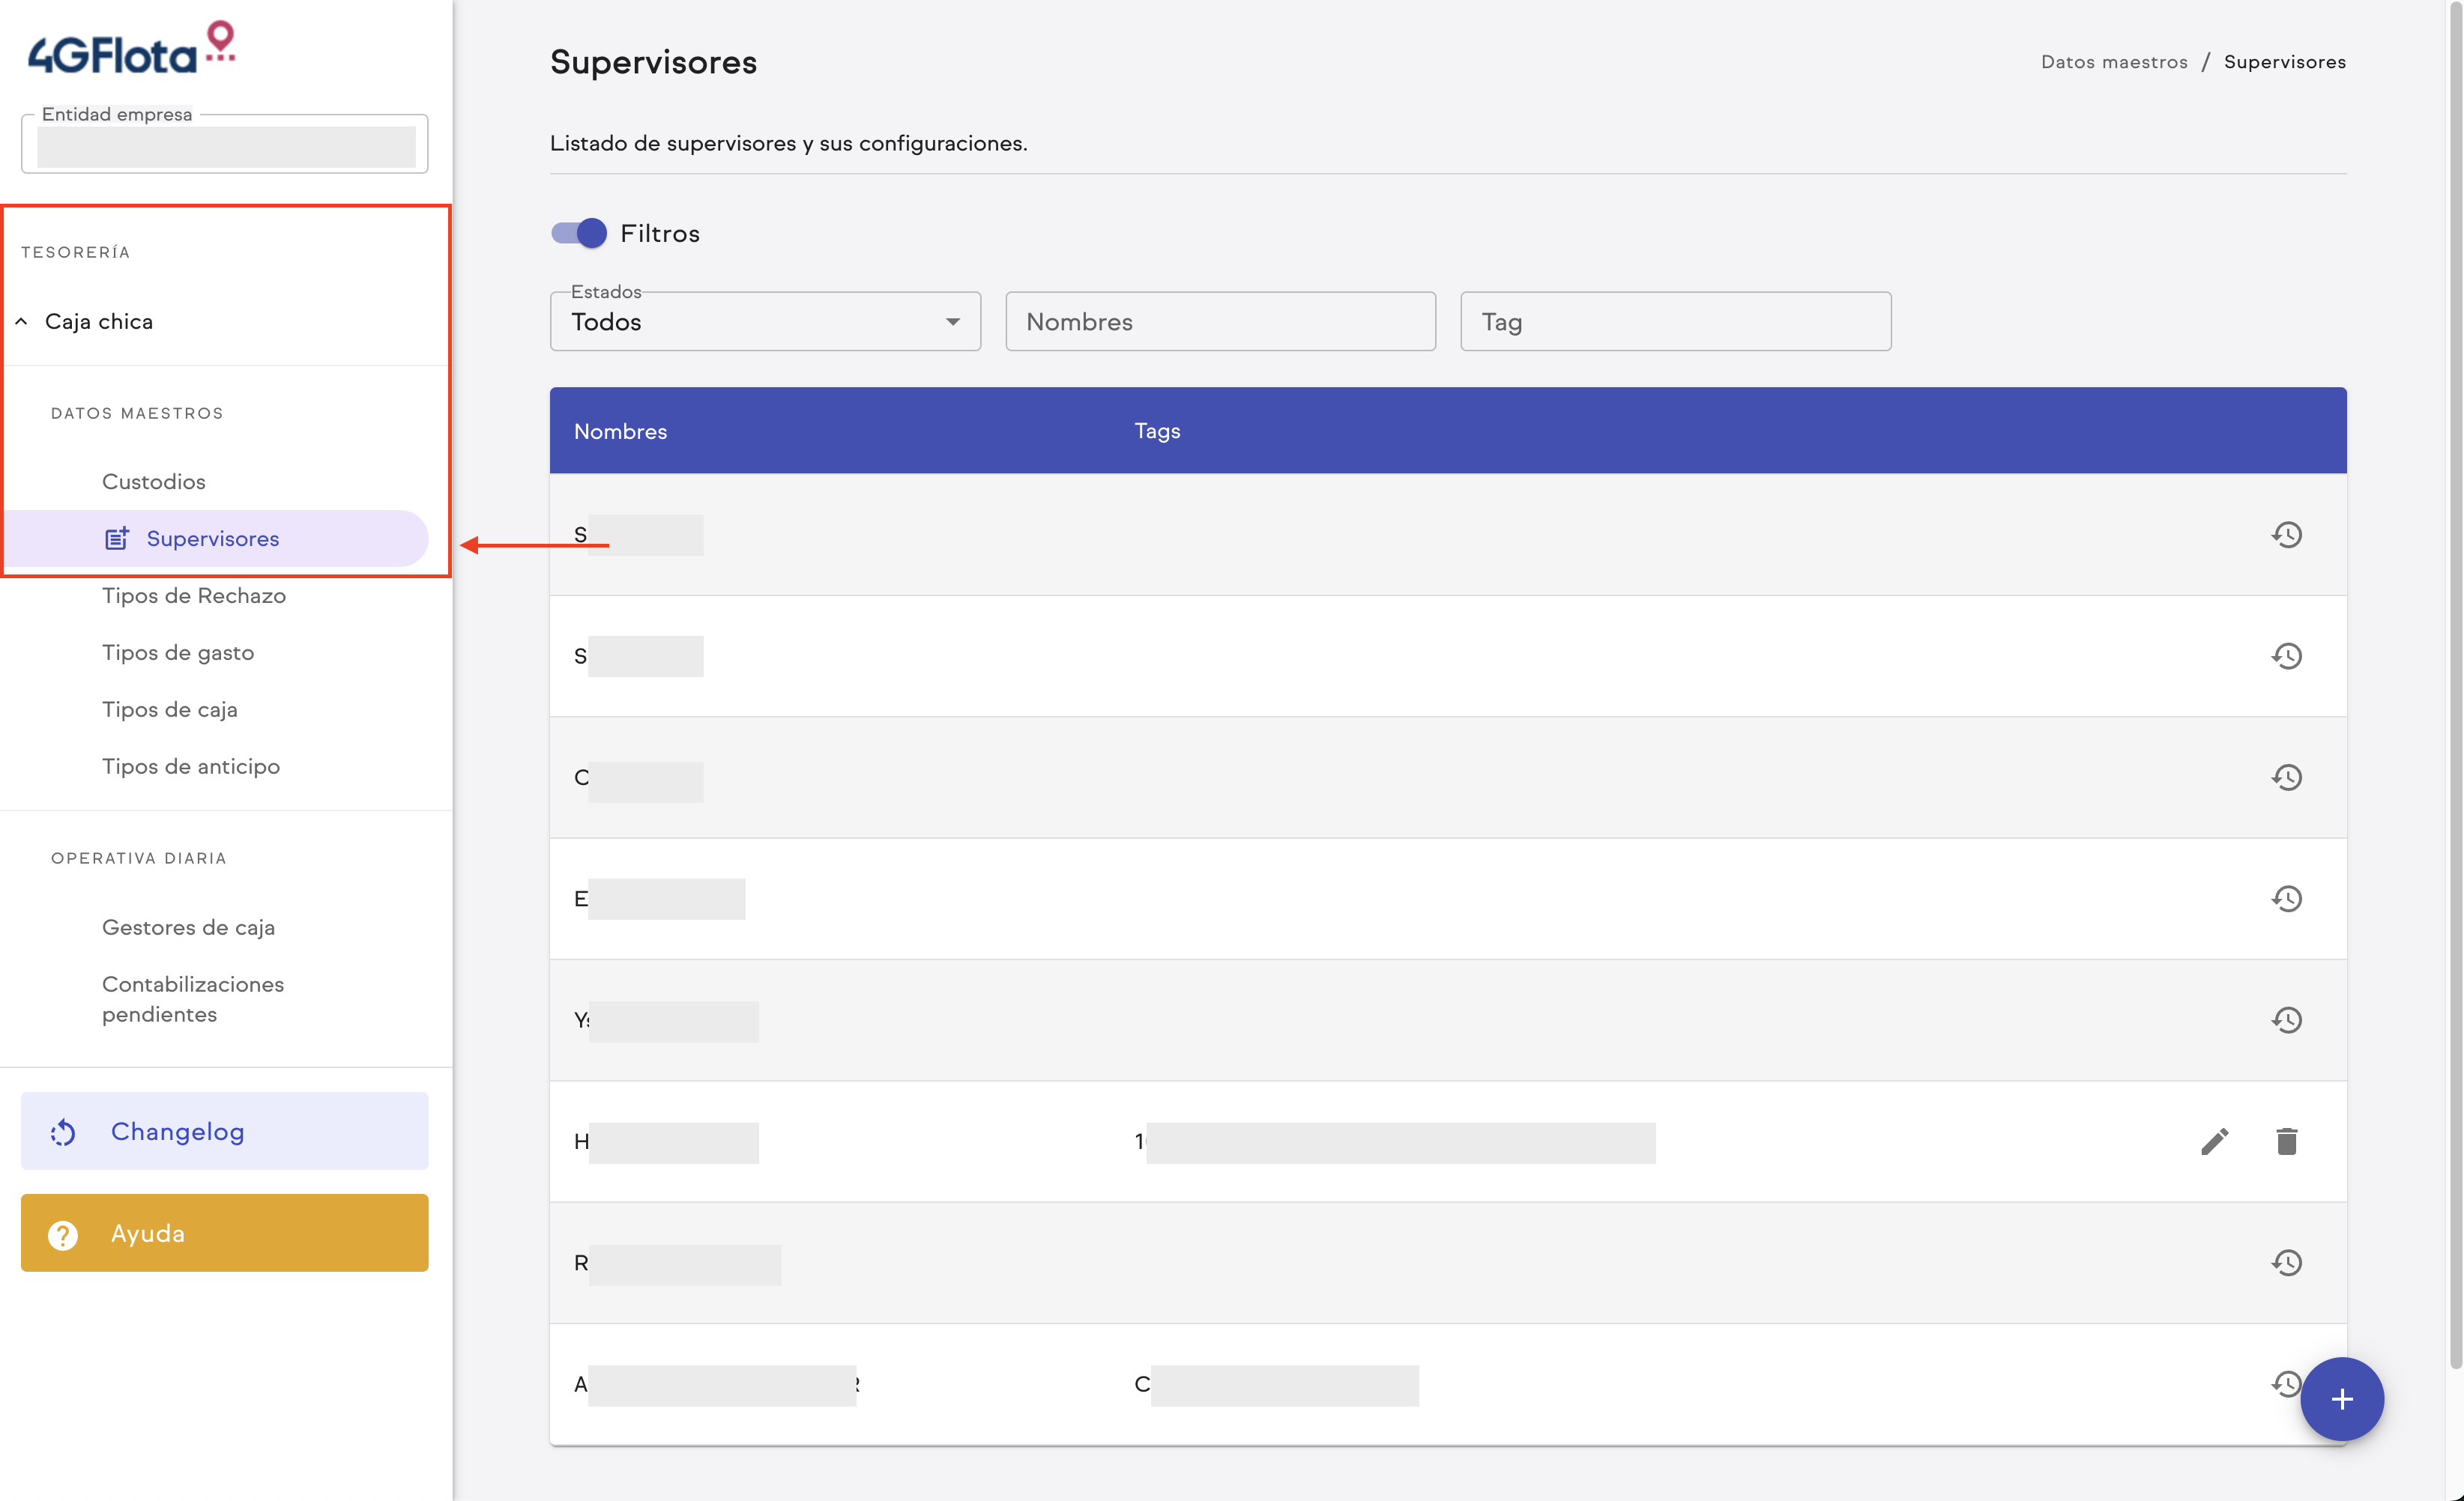Open Custodios in the sidebar
2464x1501 pixels.
click(154, 482)
